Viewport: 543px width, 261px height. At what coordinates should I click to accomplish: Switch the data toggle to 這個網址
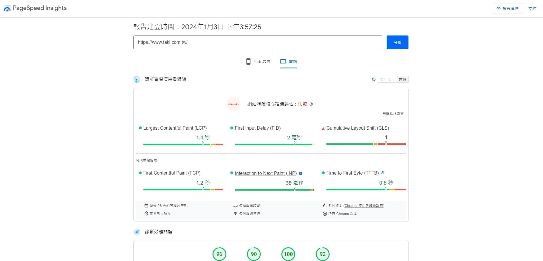point(387,80)
